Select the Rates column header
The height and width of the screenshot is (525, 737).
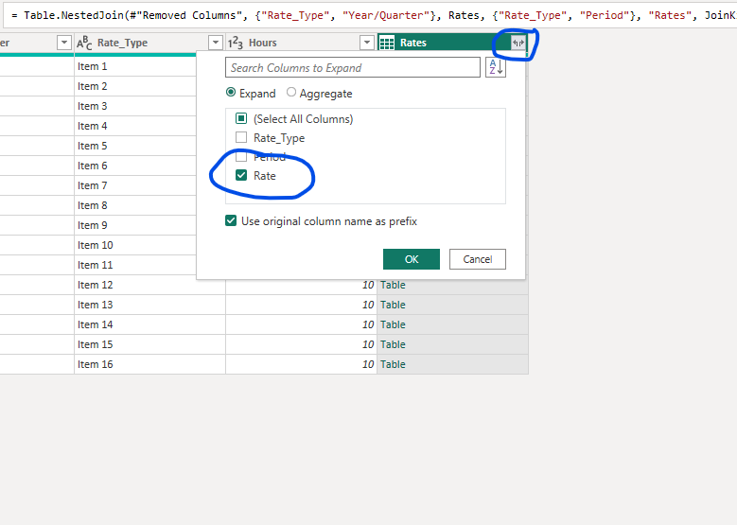(452, 43)
